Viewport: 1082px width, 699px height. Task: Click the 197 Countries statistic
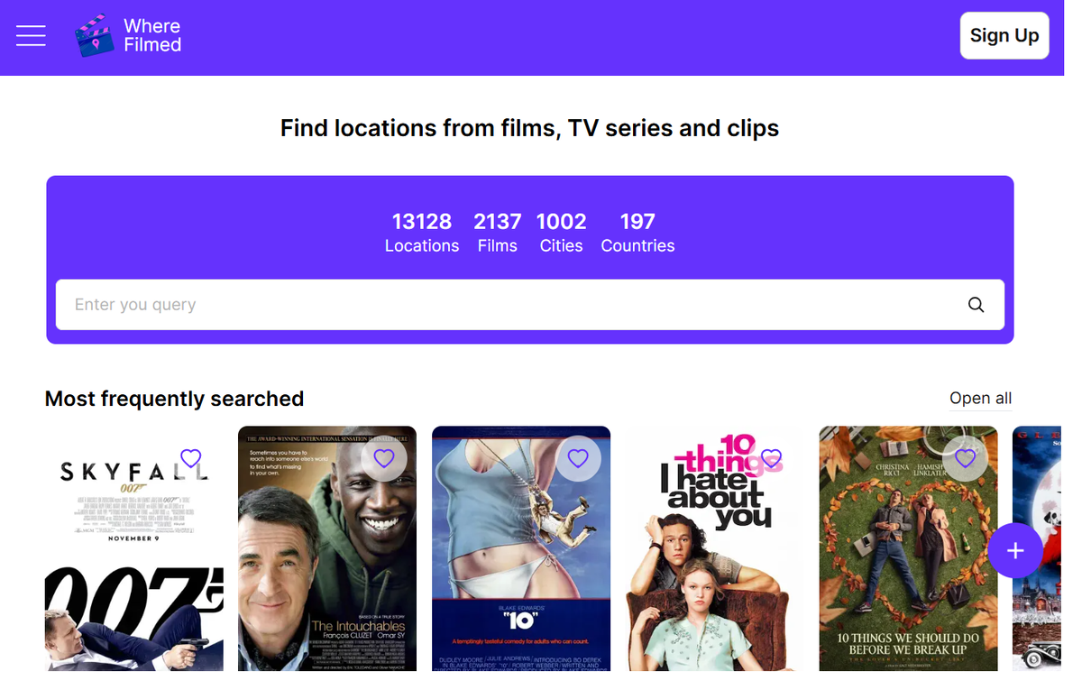click(x=637, y=233)
